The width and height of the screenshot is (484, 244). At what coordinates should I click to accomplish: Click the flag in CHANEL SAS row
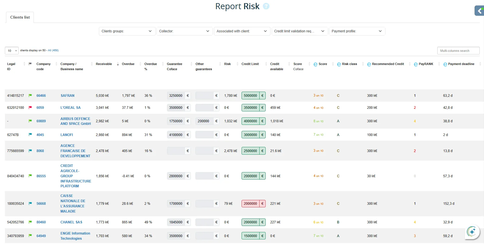pos(30,222)
